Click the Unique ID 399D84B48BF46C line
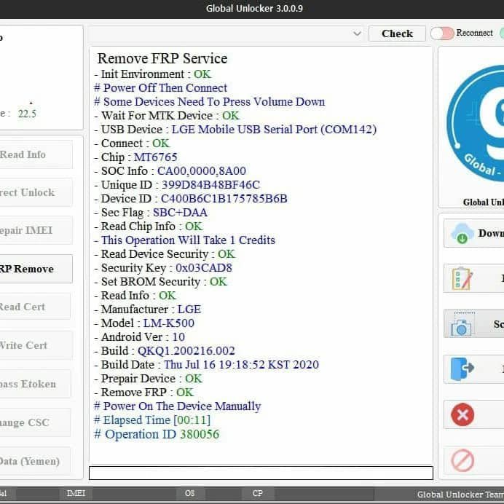The width and height of the screenshot is (504, 504). [177, 185]
